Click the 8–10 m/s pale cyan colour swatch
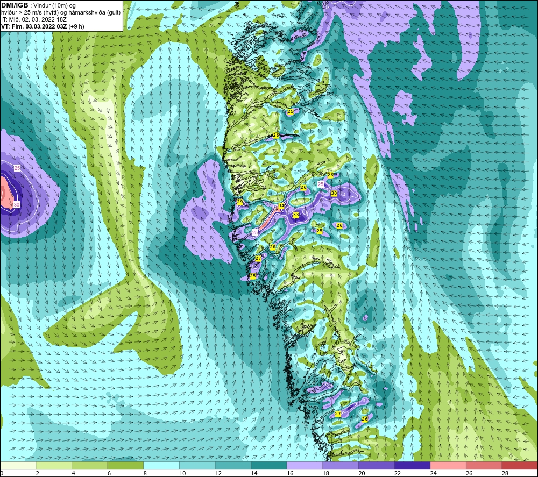The width and height of the screenshot is (538, 477). point(161,465)
